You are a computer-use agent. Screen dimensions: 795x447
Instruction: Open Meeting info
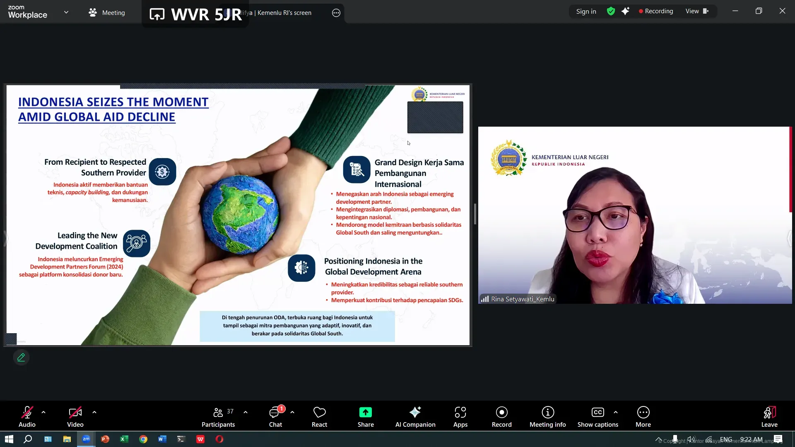point(547,416)
